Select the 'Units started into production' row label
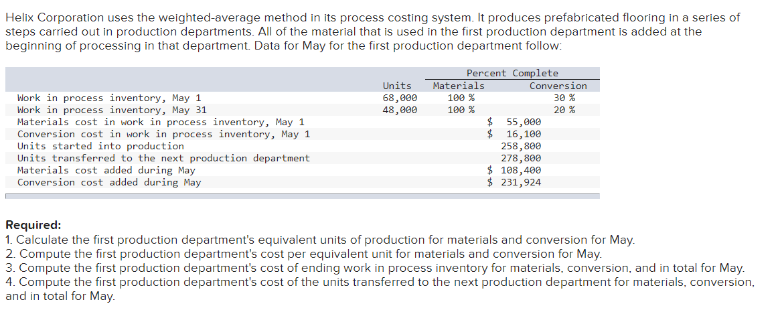This screenshot has width=780, height=310. pos(100,146)
